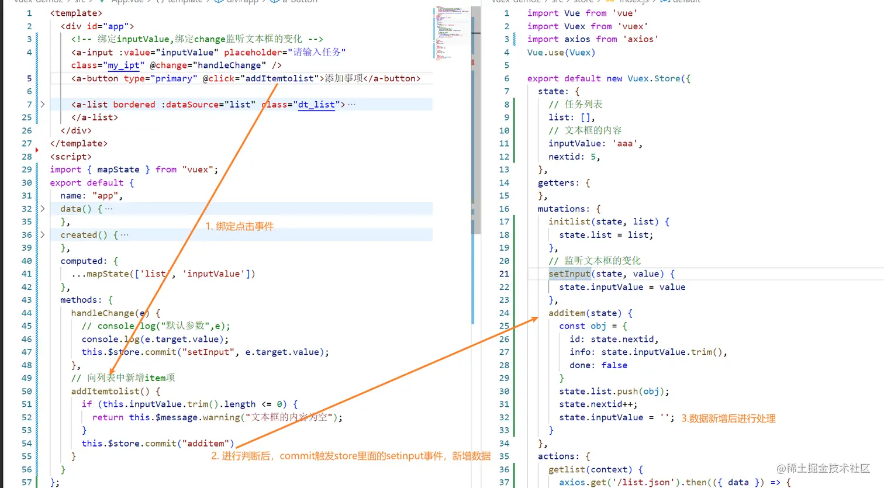Click 'initlist(state, list) {' mutation
The height and width of the screenshot is (488, 884).
609,221
